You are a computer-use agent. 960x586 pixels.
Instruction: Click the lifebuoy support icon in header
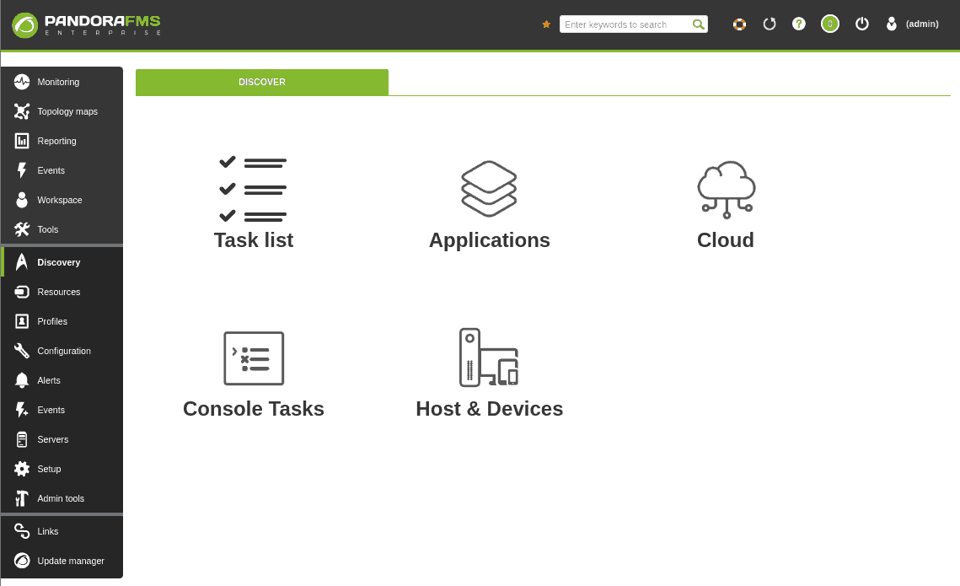[739, 24]
